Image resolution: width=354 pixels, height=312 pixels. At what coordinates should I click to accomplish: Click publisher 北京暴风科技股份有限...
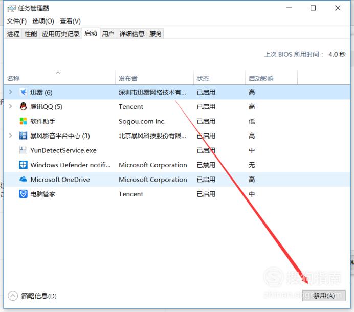[152, 136]
